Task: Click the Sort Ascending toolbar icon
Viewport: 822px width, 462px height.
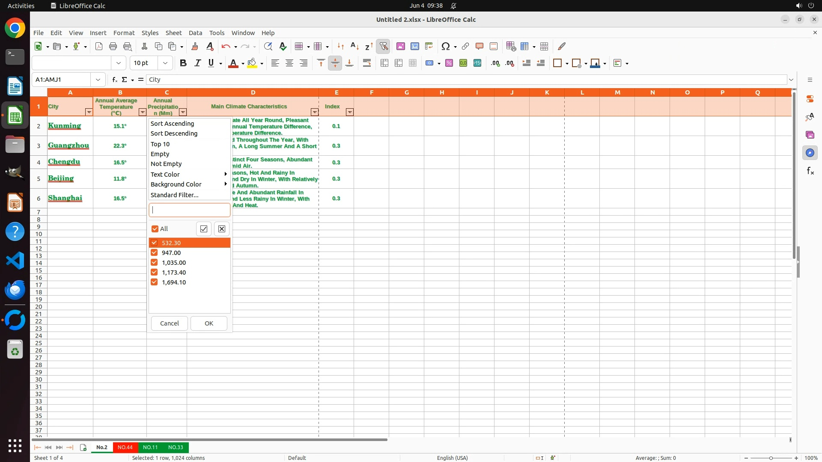Action: (x=354, y=46)
